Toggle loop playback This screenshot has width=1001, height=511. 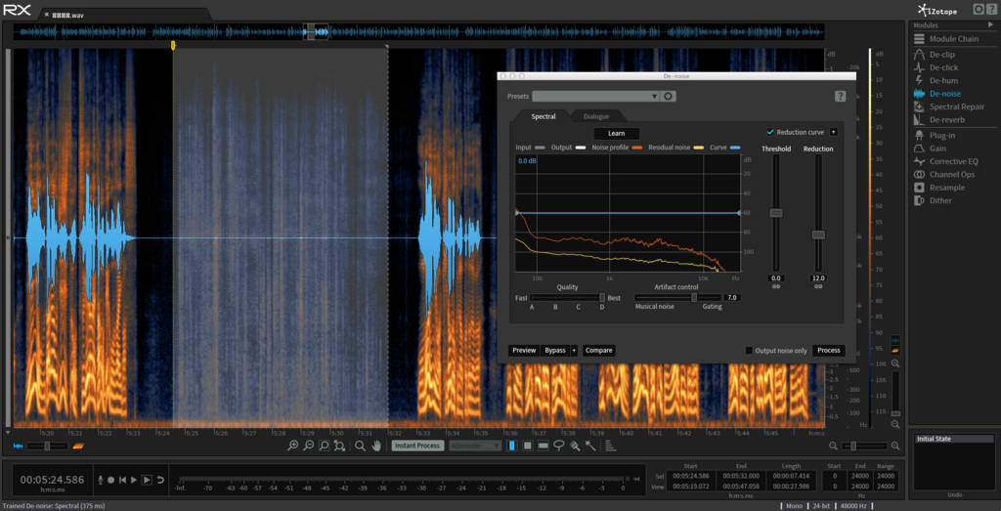pos(161,479)
